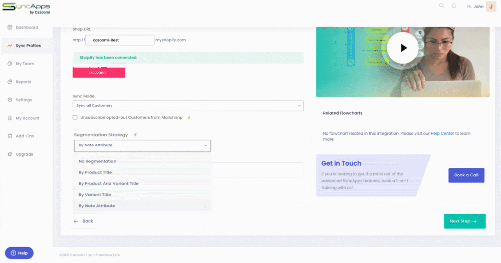This screenshot has width=501, height=263.
Task: Choose By Variant Title option
Action: tap(142, 194)
